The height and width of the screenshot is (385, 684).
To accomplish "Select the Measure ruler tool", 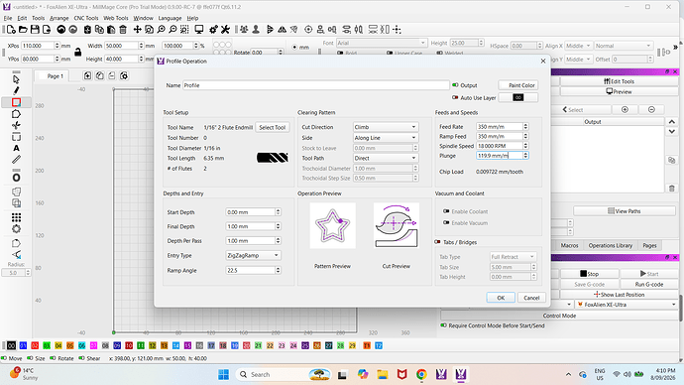I will click(x=16, y=160).
